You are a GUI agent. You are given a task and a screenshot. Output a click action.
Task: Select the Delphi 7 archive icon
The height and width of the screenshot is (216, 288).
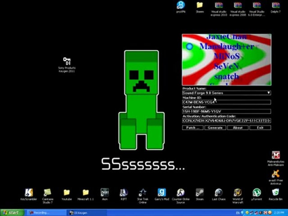tap(275, 7)
